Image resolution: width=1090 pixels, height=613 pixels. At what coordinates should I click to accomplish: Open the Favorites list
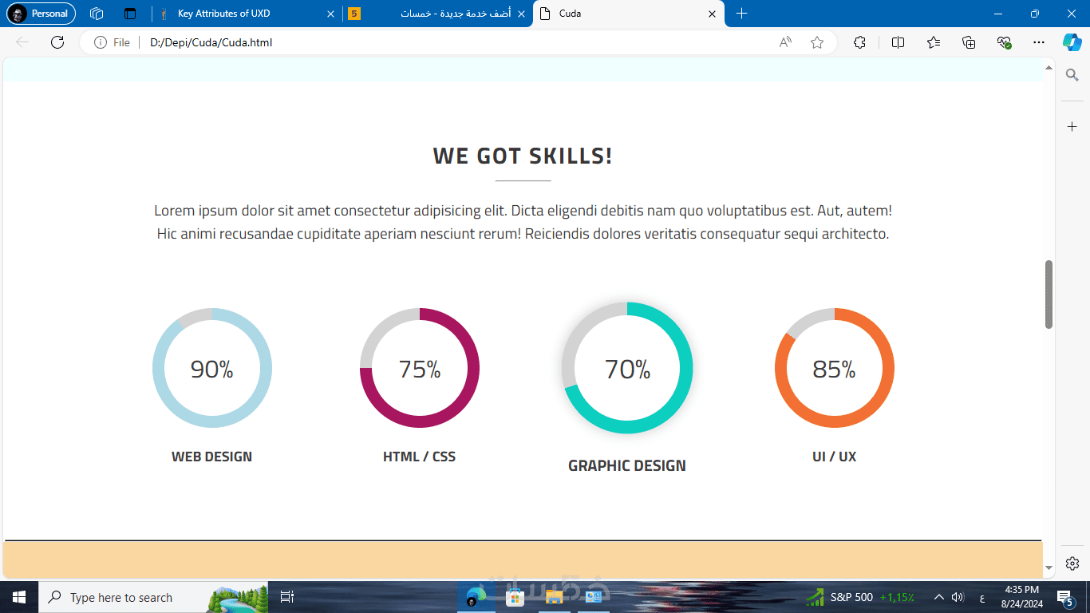pyautogui.click(x=934, y=42)
